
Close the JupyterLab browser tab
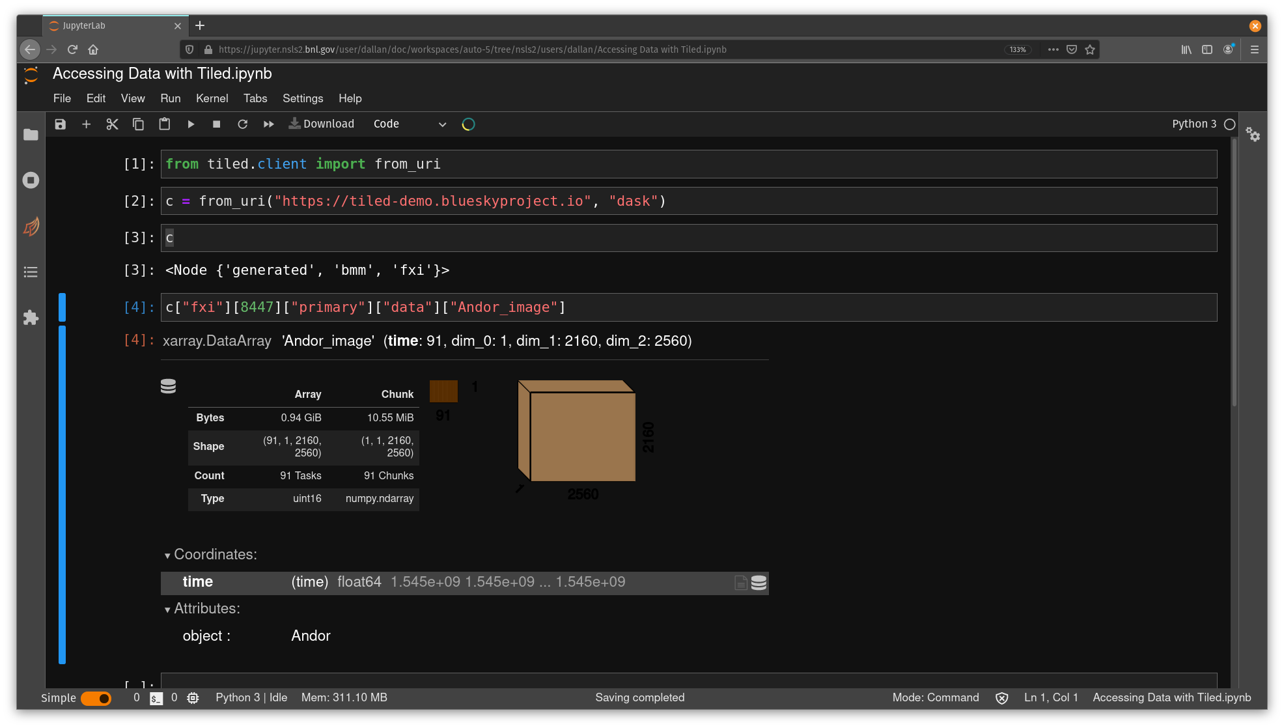(177, 26)
